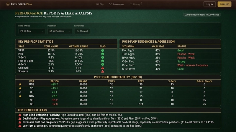Screen dimensions: 236x132
Task: Click the Log in button
Action: click(x=209, y=4)
